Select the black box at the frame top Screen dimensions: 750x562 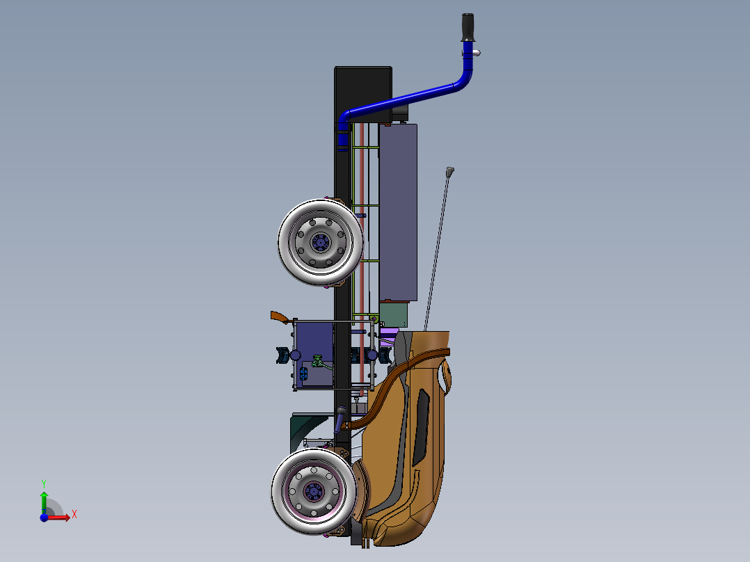(363, 95)
